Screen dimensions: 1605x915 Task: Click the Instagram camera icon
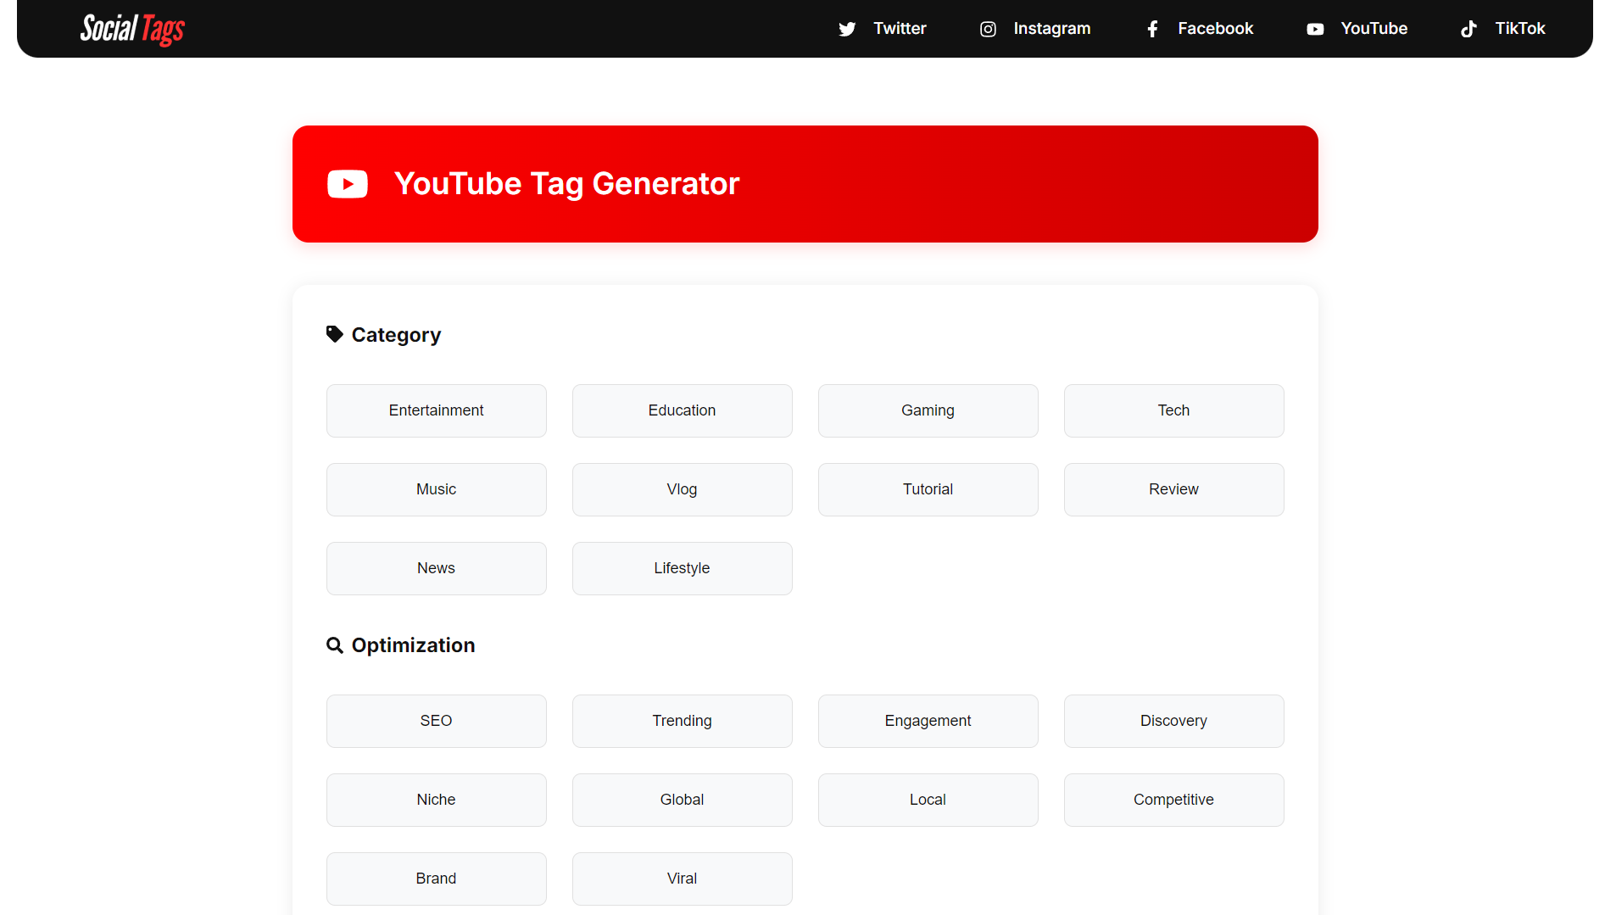click(x=988, y=29)
